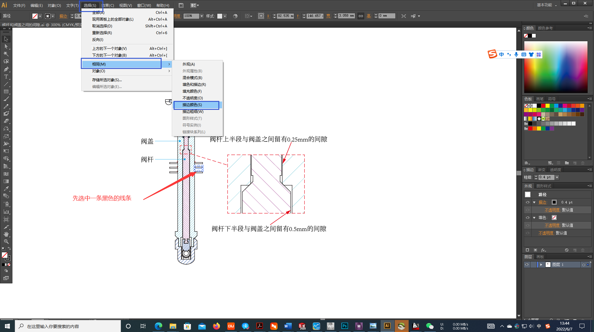Pick the Magic Wand tool
The width and height of the screenshot is (594, 332).
(x=6, y=54)
